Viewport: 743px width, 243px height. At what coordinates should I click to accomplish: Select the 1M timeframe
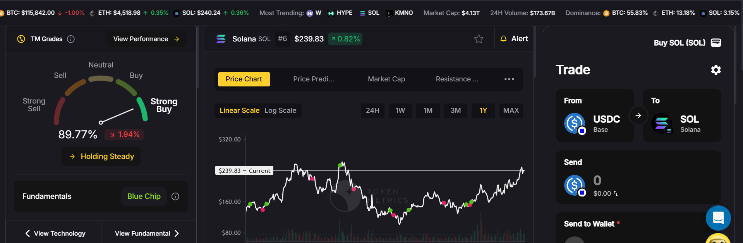tap(428, 110)
